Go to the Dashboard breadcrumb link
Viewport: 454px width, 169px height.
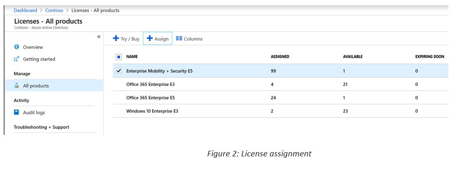click(25, 10)
